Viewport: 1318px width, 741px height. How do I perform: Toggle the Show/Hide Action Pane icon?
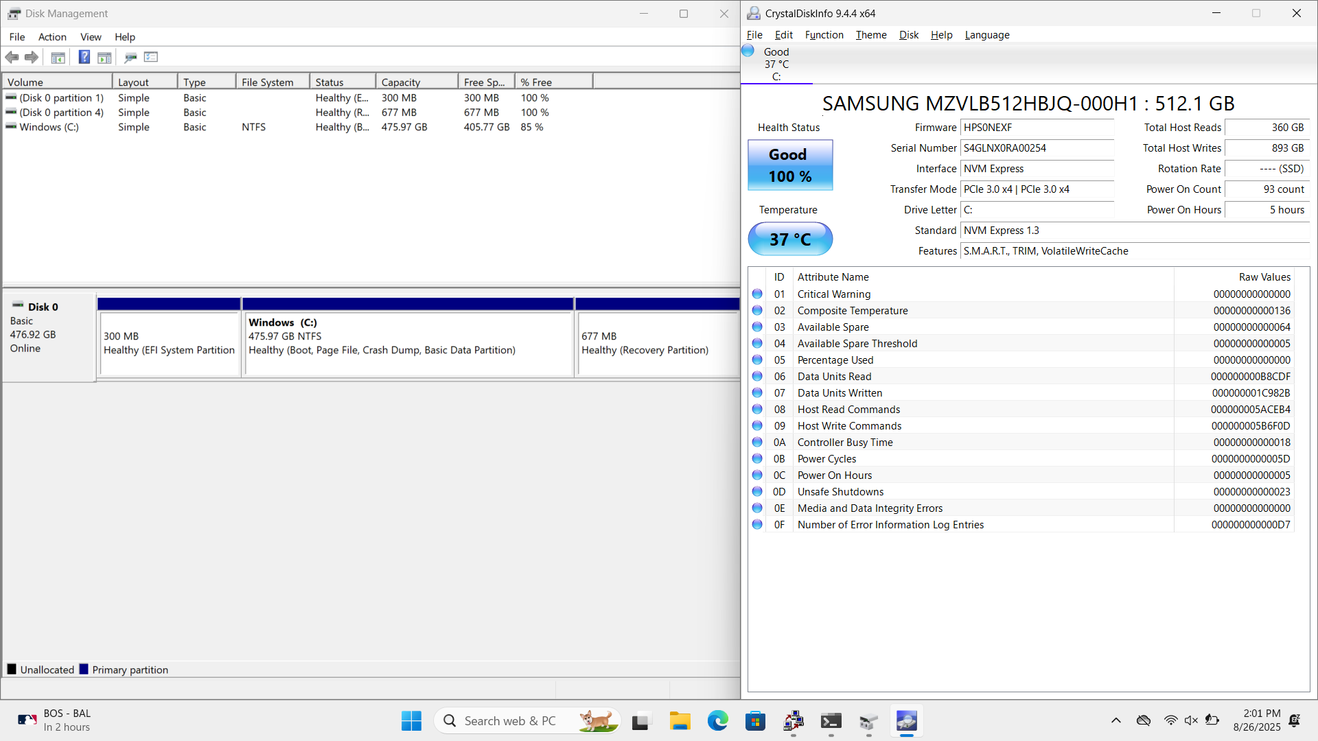click(x=104, y=58)
